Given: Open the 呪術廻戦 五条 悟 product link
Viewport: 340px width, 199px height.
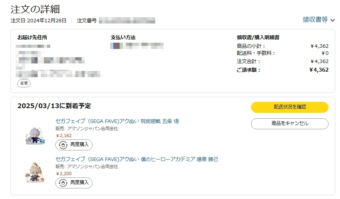Looking at the screenshot, I should [x=117, y=121].
